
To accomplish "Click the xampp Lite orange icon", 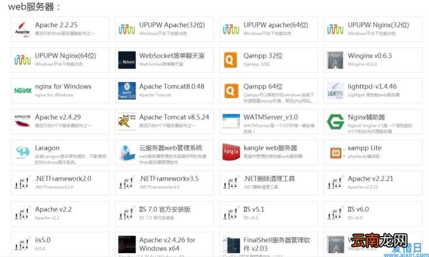I will click(336, 153).
